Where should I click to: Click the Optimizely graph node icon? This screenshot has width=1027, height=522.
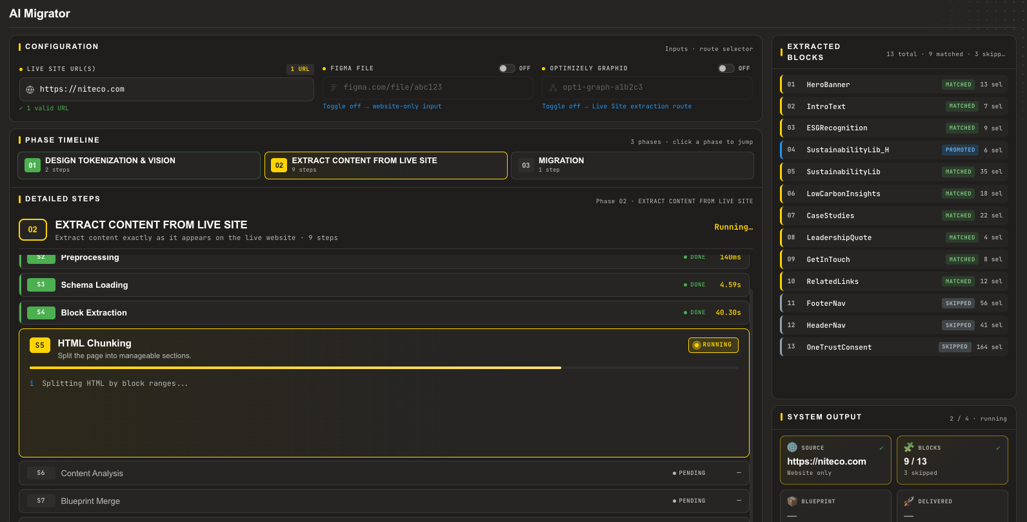(x=553, y=87)
